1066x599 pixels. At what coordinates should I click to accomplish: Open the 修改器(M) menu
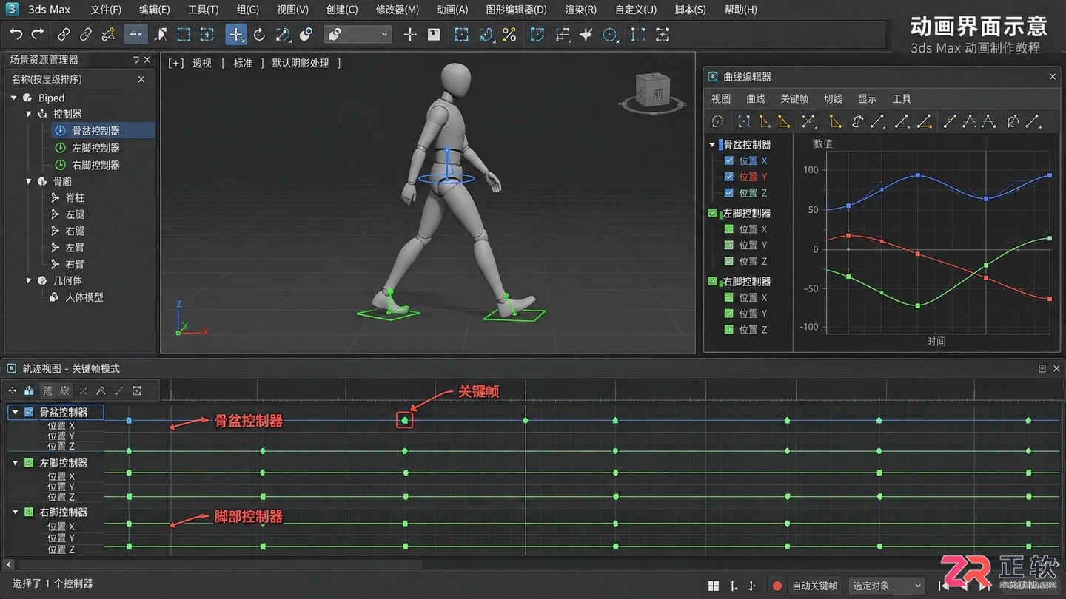coord(398,10)
